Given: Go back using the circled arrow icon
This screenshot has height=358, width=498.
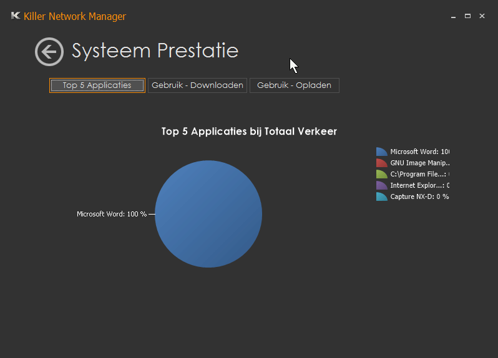Looking at the screenshot, I should (x=49, y=52).
